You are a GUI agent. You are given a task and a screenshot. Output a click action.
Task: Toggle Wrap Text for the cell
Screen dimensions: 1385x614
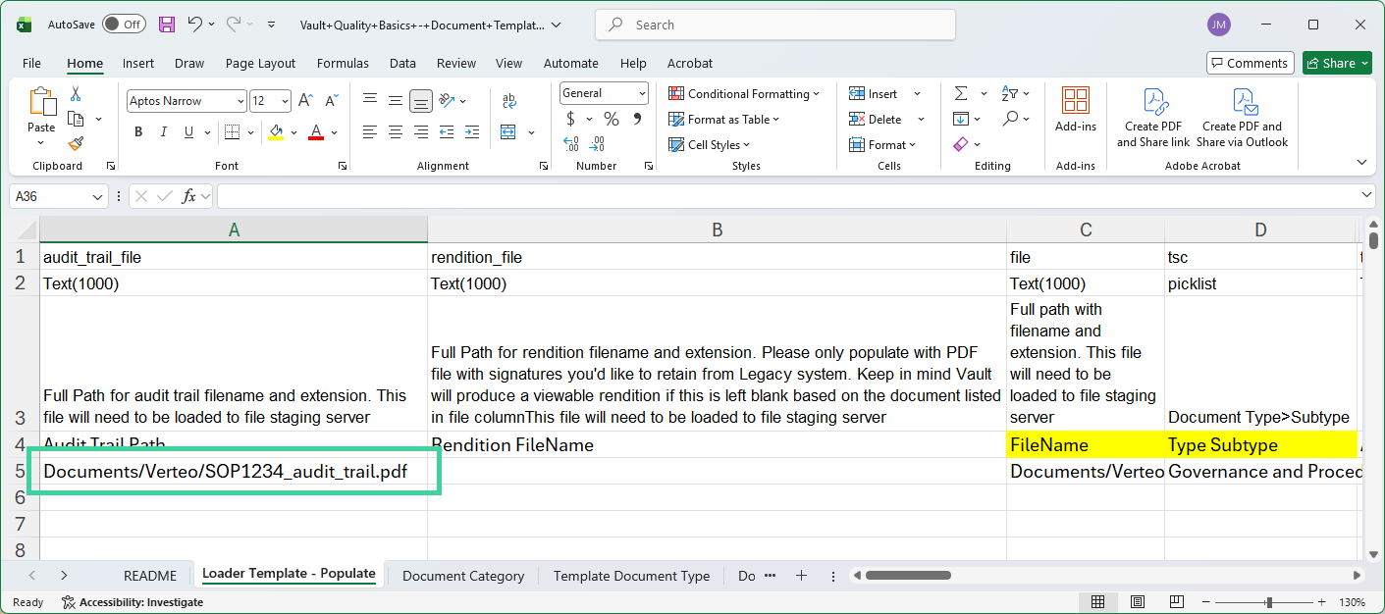(x=508, y=100)
